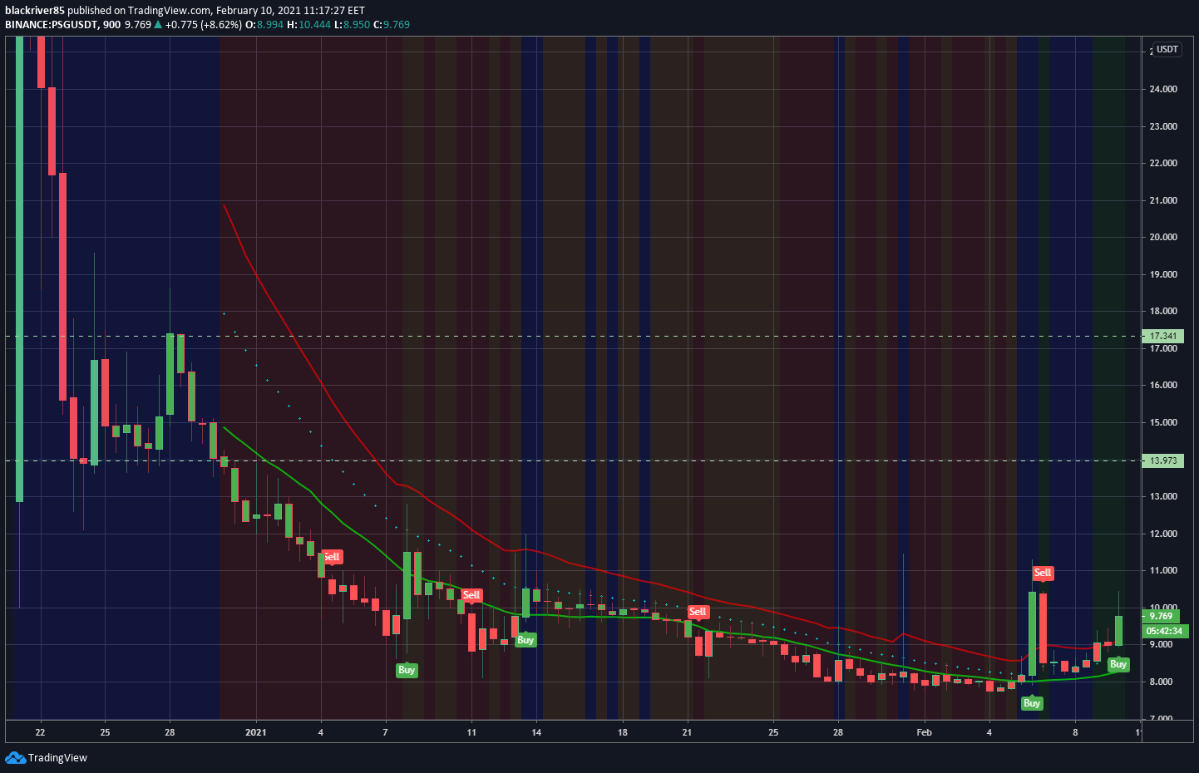Click the 23.000 price axis label
The image size is (1199, 773).
click(1163, 126)
